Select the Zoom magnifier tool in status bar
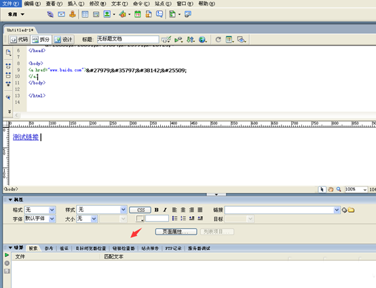The width and height of the screenshot is (376, 288). pos(339,189)
